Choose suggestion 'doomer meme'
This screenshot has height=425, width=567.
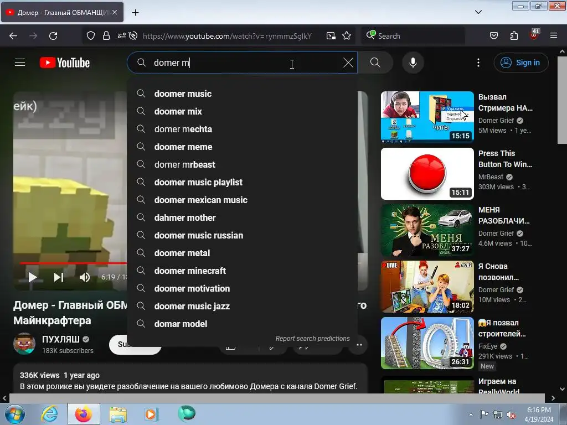[x=243, y=147]
